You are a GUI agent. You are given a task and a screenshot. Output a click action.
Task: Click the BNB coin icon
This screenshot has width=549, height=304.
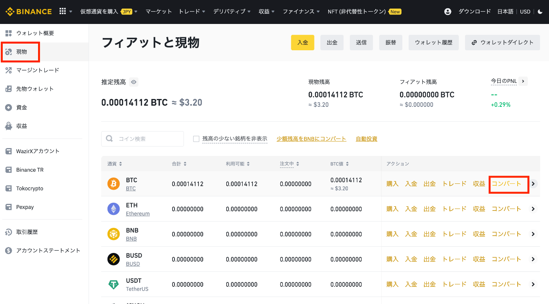pos(114,234)
